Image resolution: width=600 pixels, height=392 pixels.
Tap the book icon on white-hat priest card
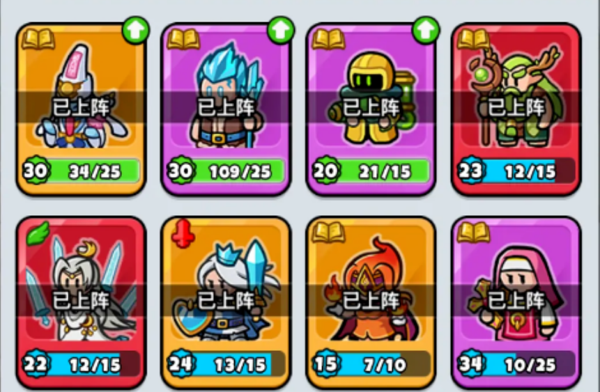[x=38, y=40]
